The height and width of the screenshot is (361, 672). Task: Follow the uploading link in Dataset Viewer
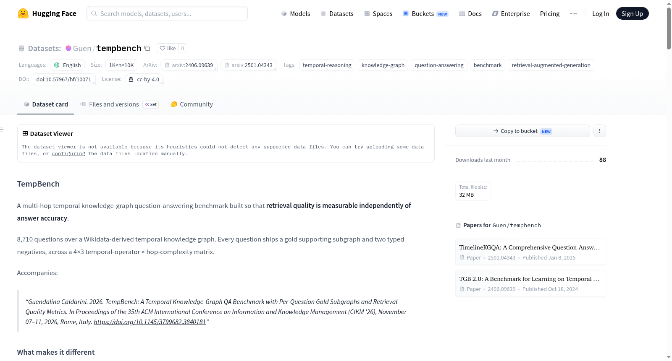tap(380, 147)
